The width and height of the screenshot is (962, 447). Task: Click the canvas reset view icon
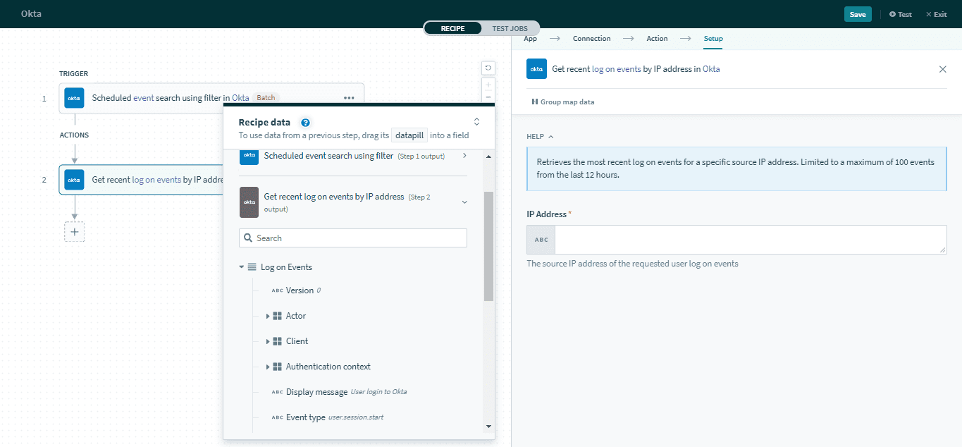pos(488,68)
